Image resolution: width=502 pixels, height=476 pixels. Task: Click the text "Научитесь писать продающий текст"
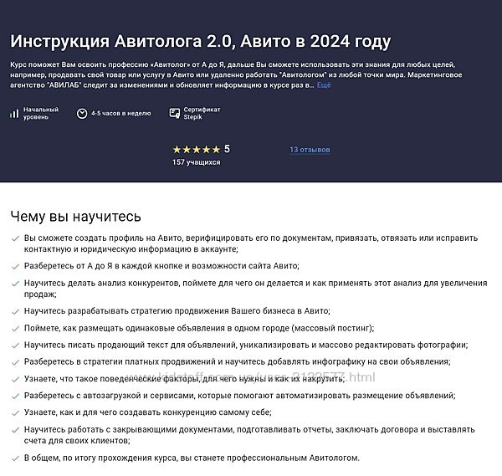(x=95, y=345)
